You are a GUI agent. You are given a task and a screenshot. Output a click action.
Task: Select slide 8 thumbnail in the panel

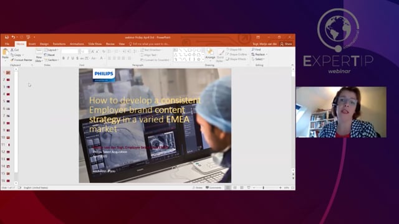coord(8,123)
